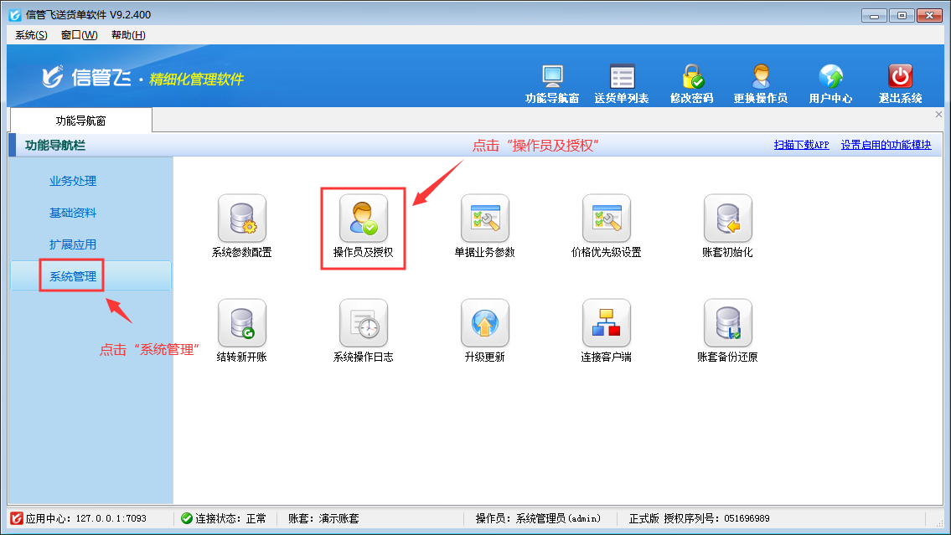Click 送货单列表 toolbar button
Viewport: 951px width, 535px height.
coord(622,84)
